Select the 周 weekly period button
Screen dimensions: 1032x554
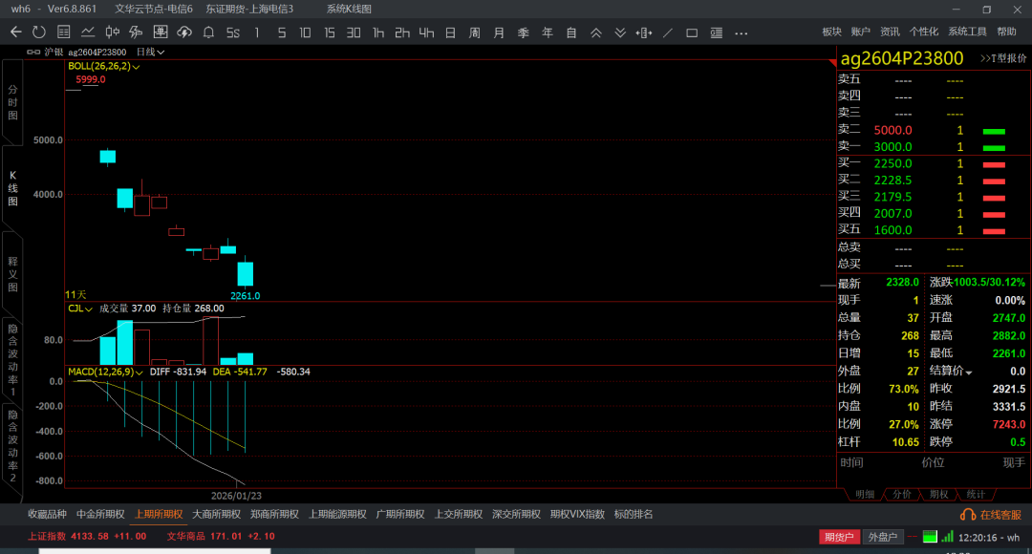click(475, 32)
